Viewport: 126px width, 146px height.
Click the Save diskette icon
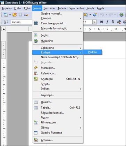click(20, 15)
